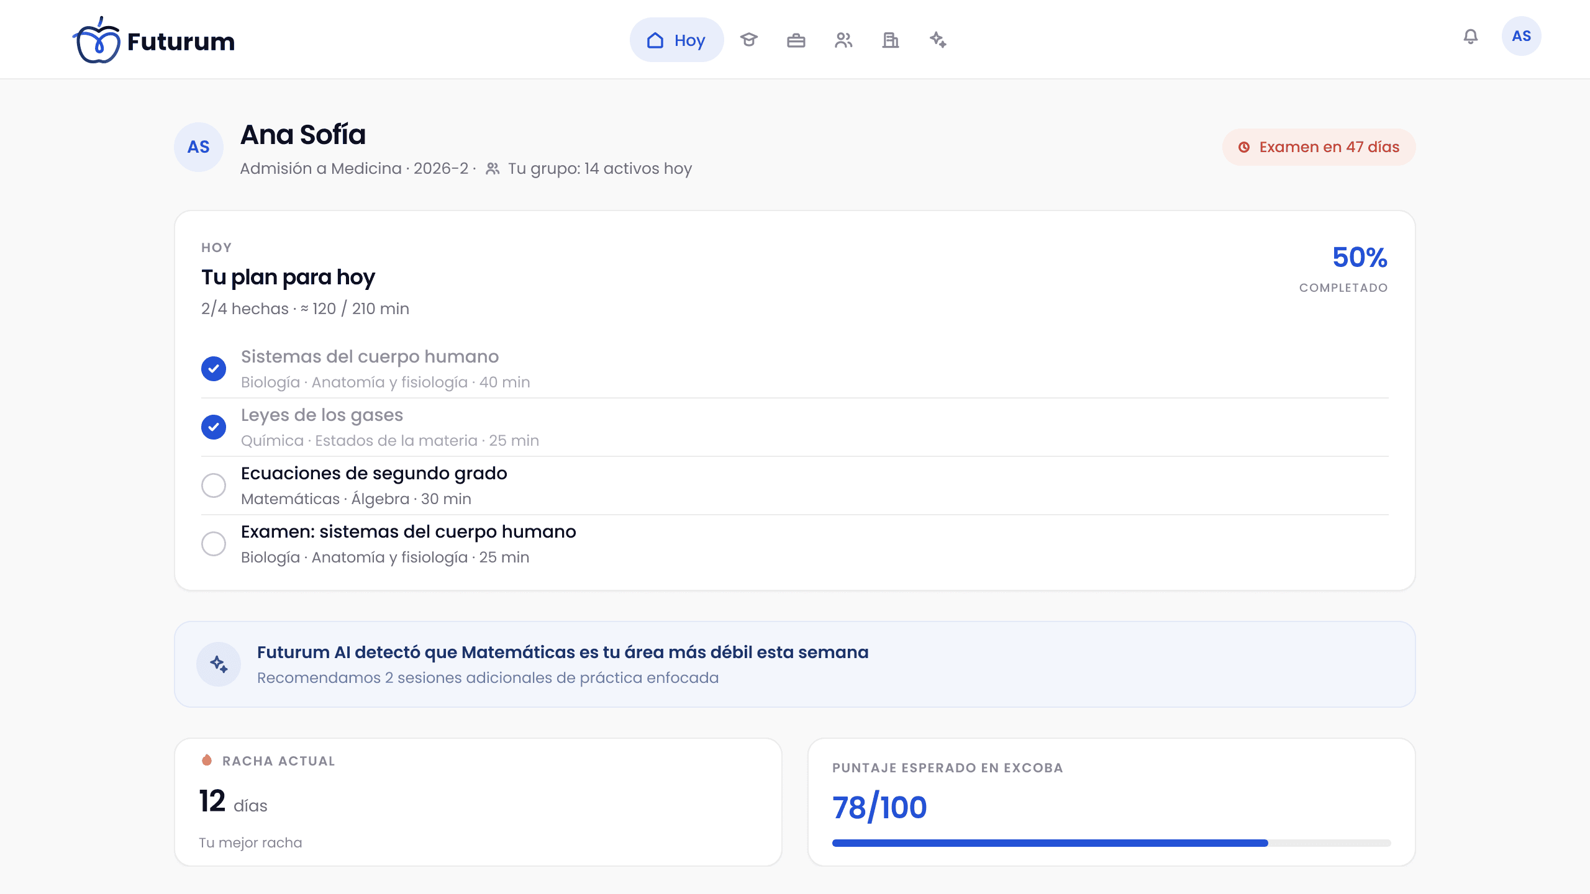Open the Hoy home tab
This screenshot has width=1590, height=894.
(676, 40)
